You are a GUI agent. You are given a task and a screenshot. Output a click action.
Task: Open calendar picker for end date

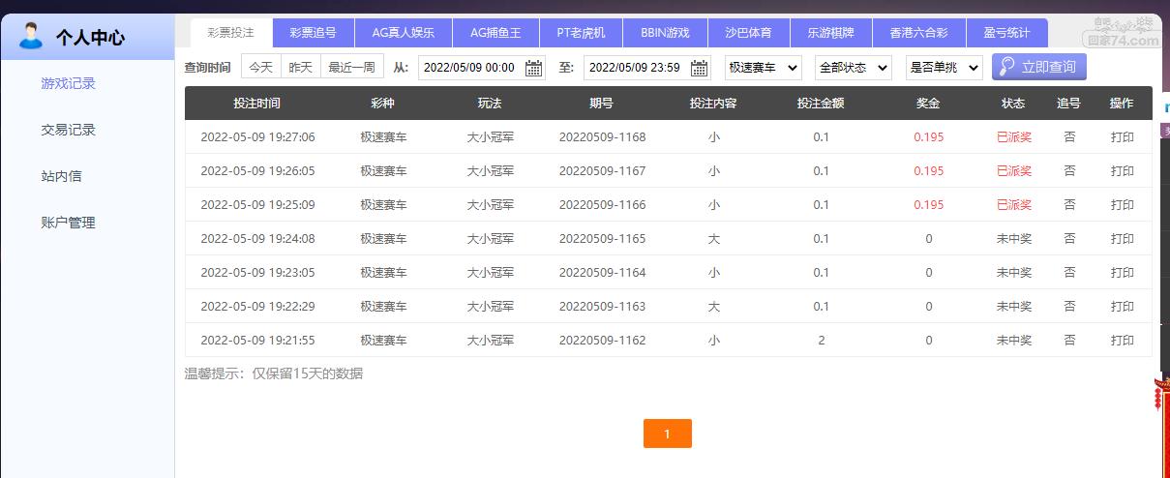click(699, 68)
